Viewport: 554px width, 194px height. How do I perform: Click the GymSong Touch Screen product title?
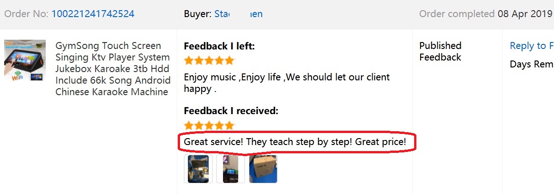pyautogui.click(x=113, y=69)
